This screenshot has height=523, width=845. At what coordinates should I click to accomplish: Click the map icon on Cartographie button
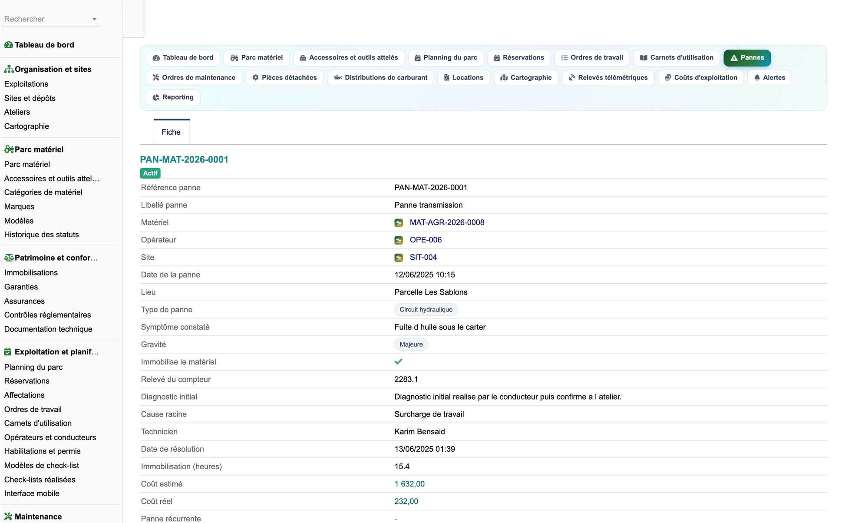(504, 78)
